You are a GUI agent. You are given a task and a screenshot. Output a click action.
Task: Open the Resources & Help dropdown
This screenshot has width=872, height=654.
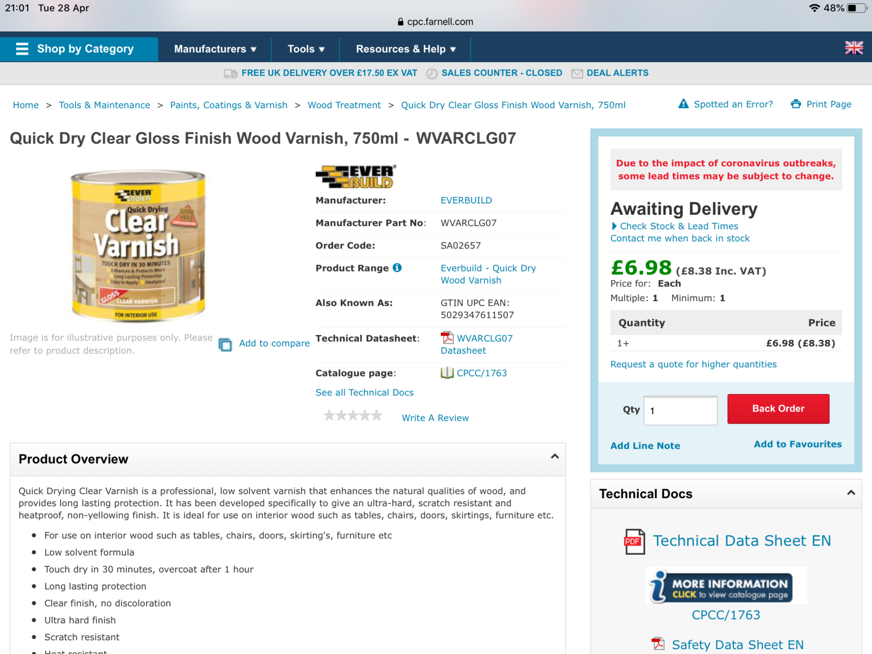tap(405, 49)
